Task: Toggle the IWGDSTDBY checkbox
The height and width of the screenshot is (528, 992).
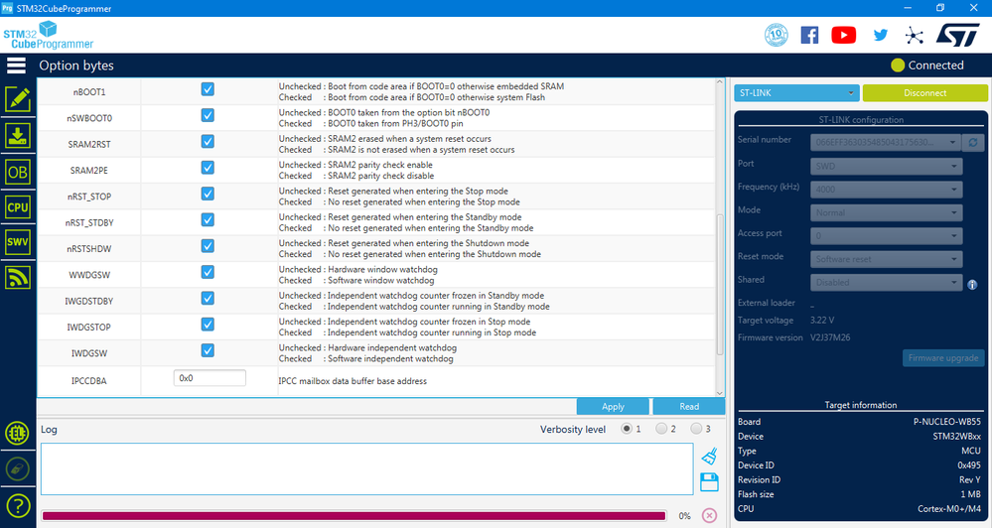Action: pyautogui.click(x=208, y=298)
